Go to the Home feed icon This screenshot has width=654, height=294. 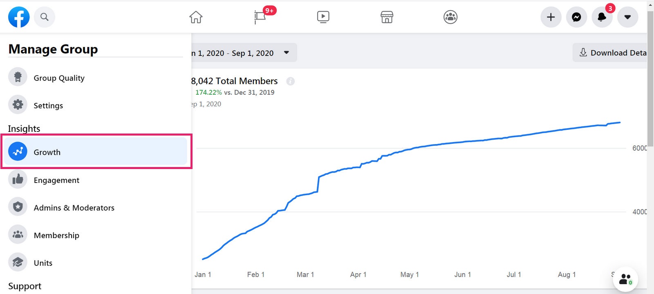196,17
